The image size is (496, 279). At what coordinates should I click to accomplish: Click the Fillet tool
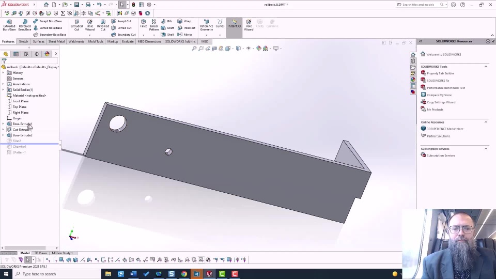point(143,23)
